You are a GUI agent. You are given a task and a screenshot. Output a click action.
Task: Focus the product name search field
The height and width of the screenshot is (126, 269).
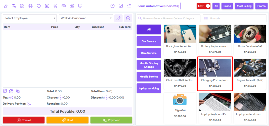click(x=168, y=18)
